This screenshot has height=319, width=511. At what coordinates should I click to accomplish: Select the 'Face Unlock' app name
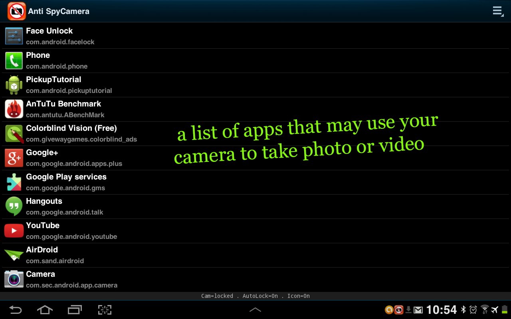click(x=49, y=31)
